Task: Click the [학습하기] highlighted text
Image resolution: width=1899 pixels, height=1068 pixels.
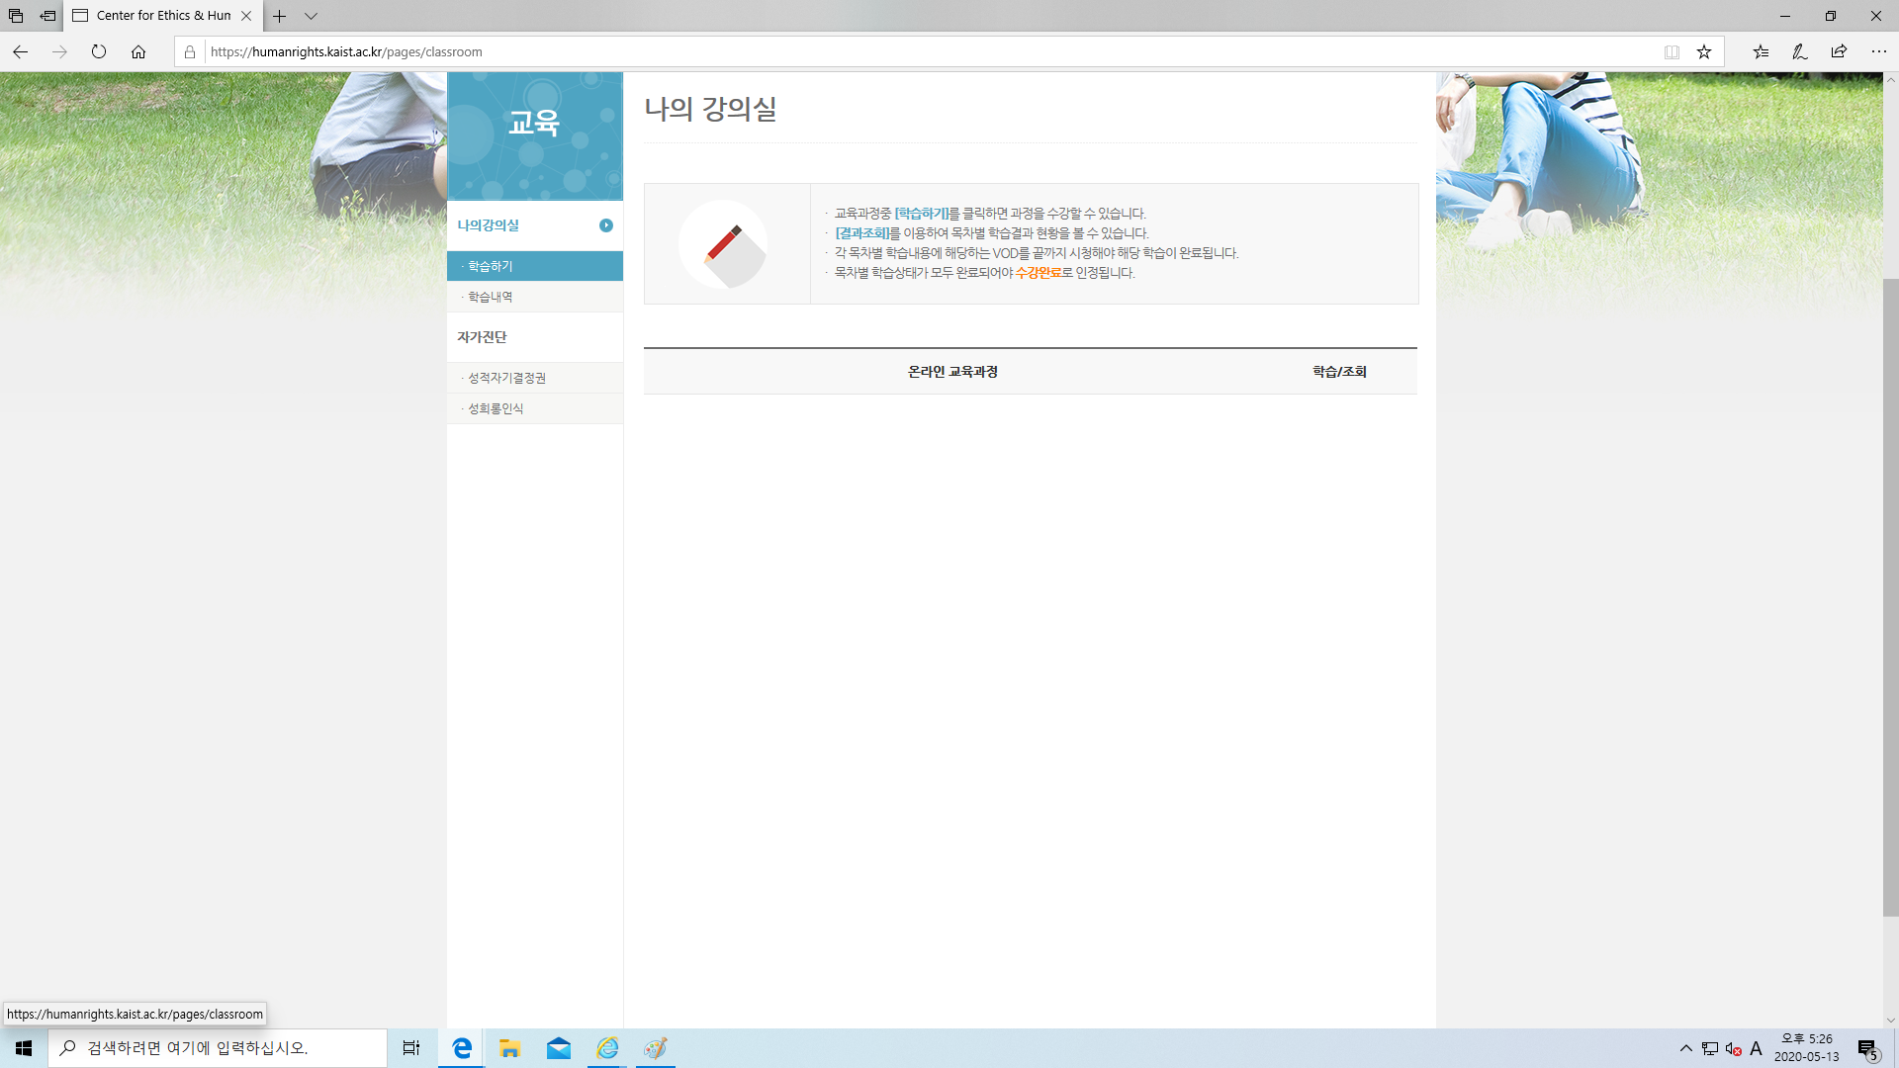Action: [921, 214]
